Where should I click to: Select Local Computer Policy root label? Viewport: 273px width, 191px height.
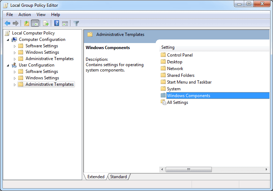pos(33,33)
